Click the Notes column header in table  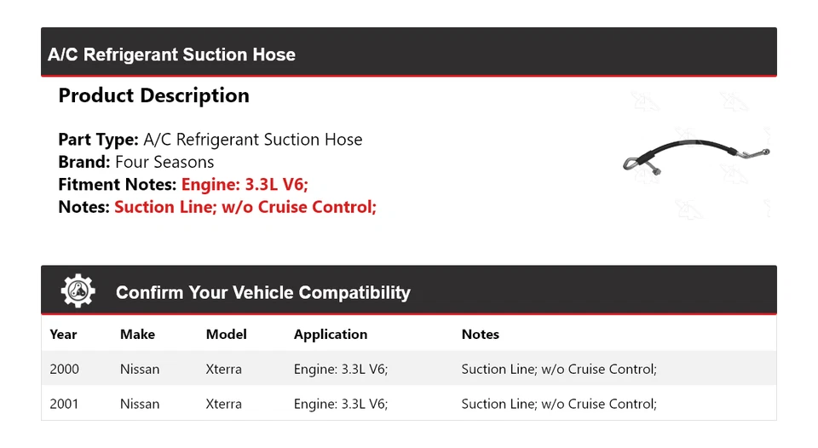(480, 335)
